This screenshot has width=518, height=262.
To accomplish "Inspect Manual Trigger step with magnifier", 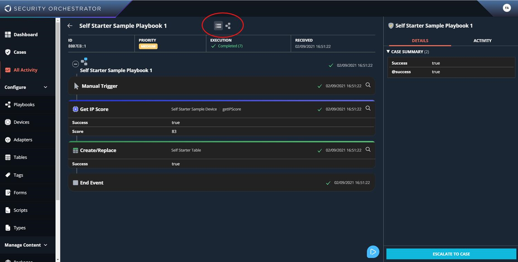I will point(368,85).
